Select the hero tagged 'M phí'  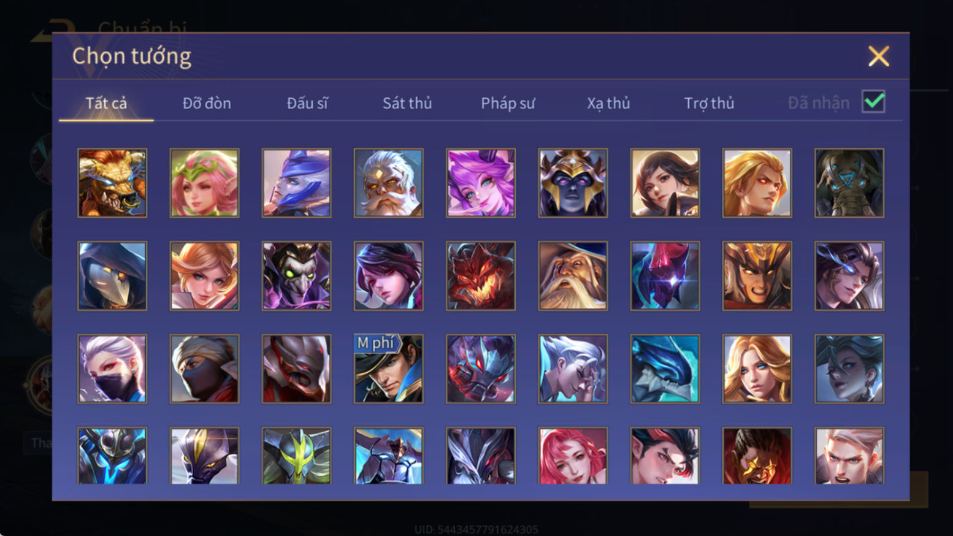click(389, 369)
